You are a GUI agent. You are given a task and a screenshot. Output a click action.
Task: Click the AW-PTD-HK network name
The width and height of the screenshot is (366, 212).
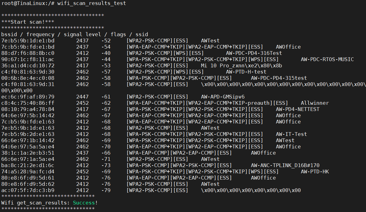point(315,171)
